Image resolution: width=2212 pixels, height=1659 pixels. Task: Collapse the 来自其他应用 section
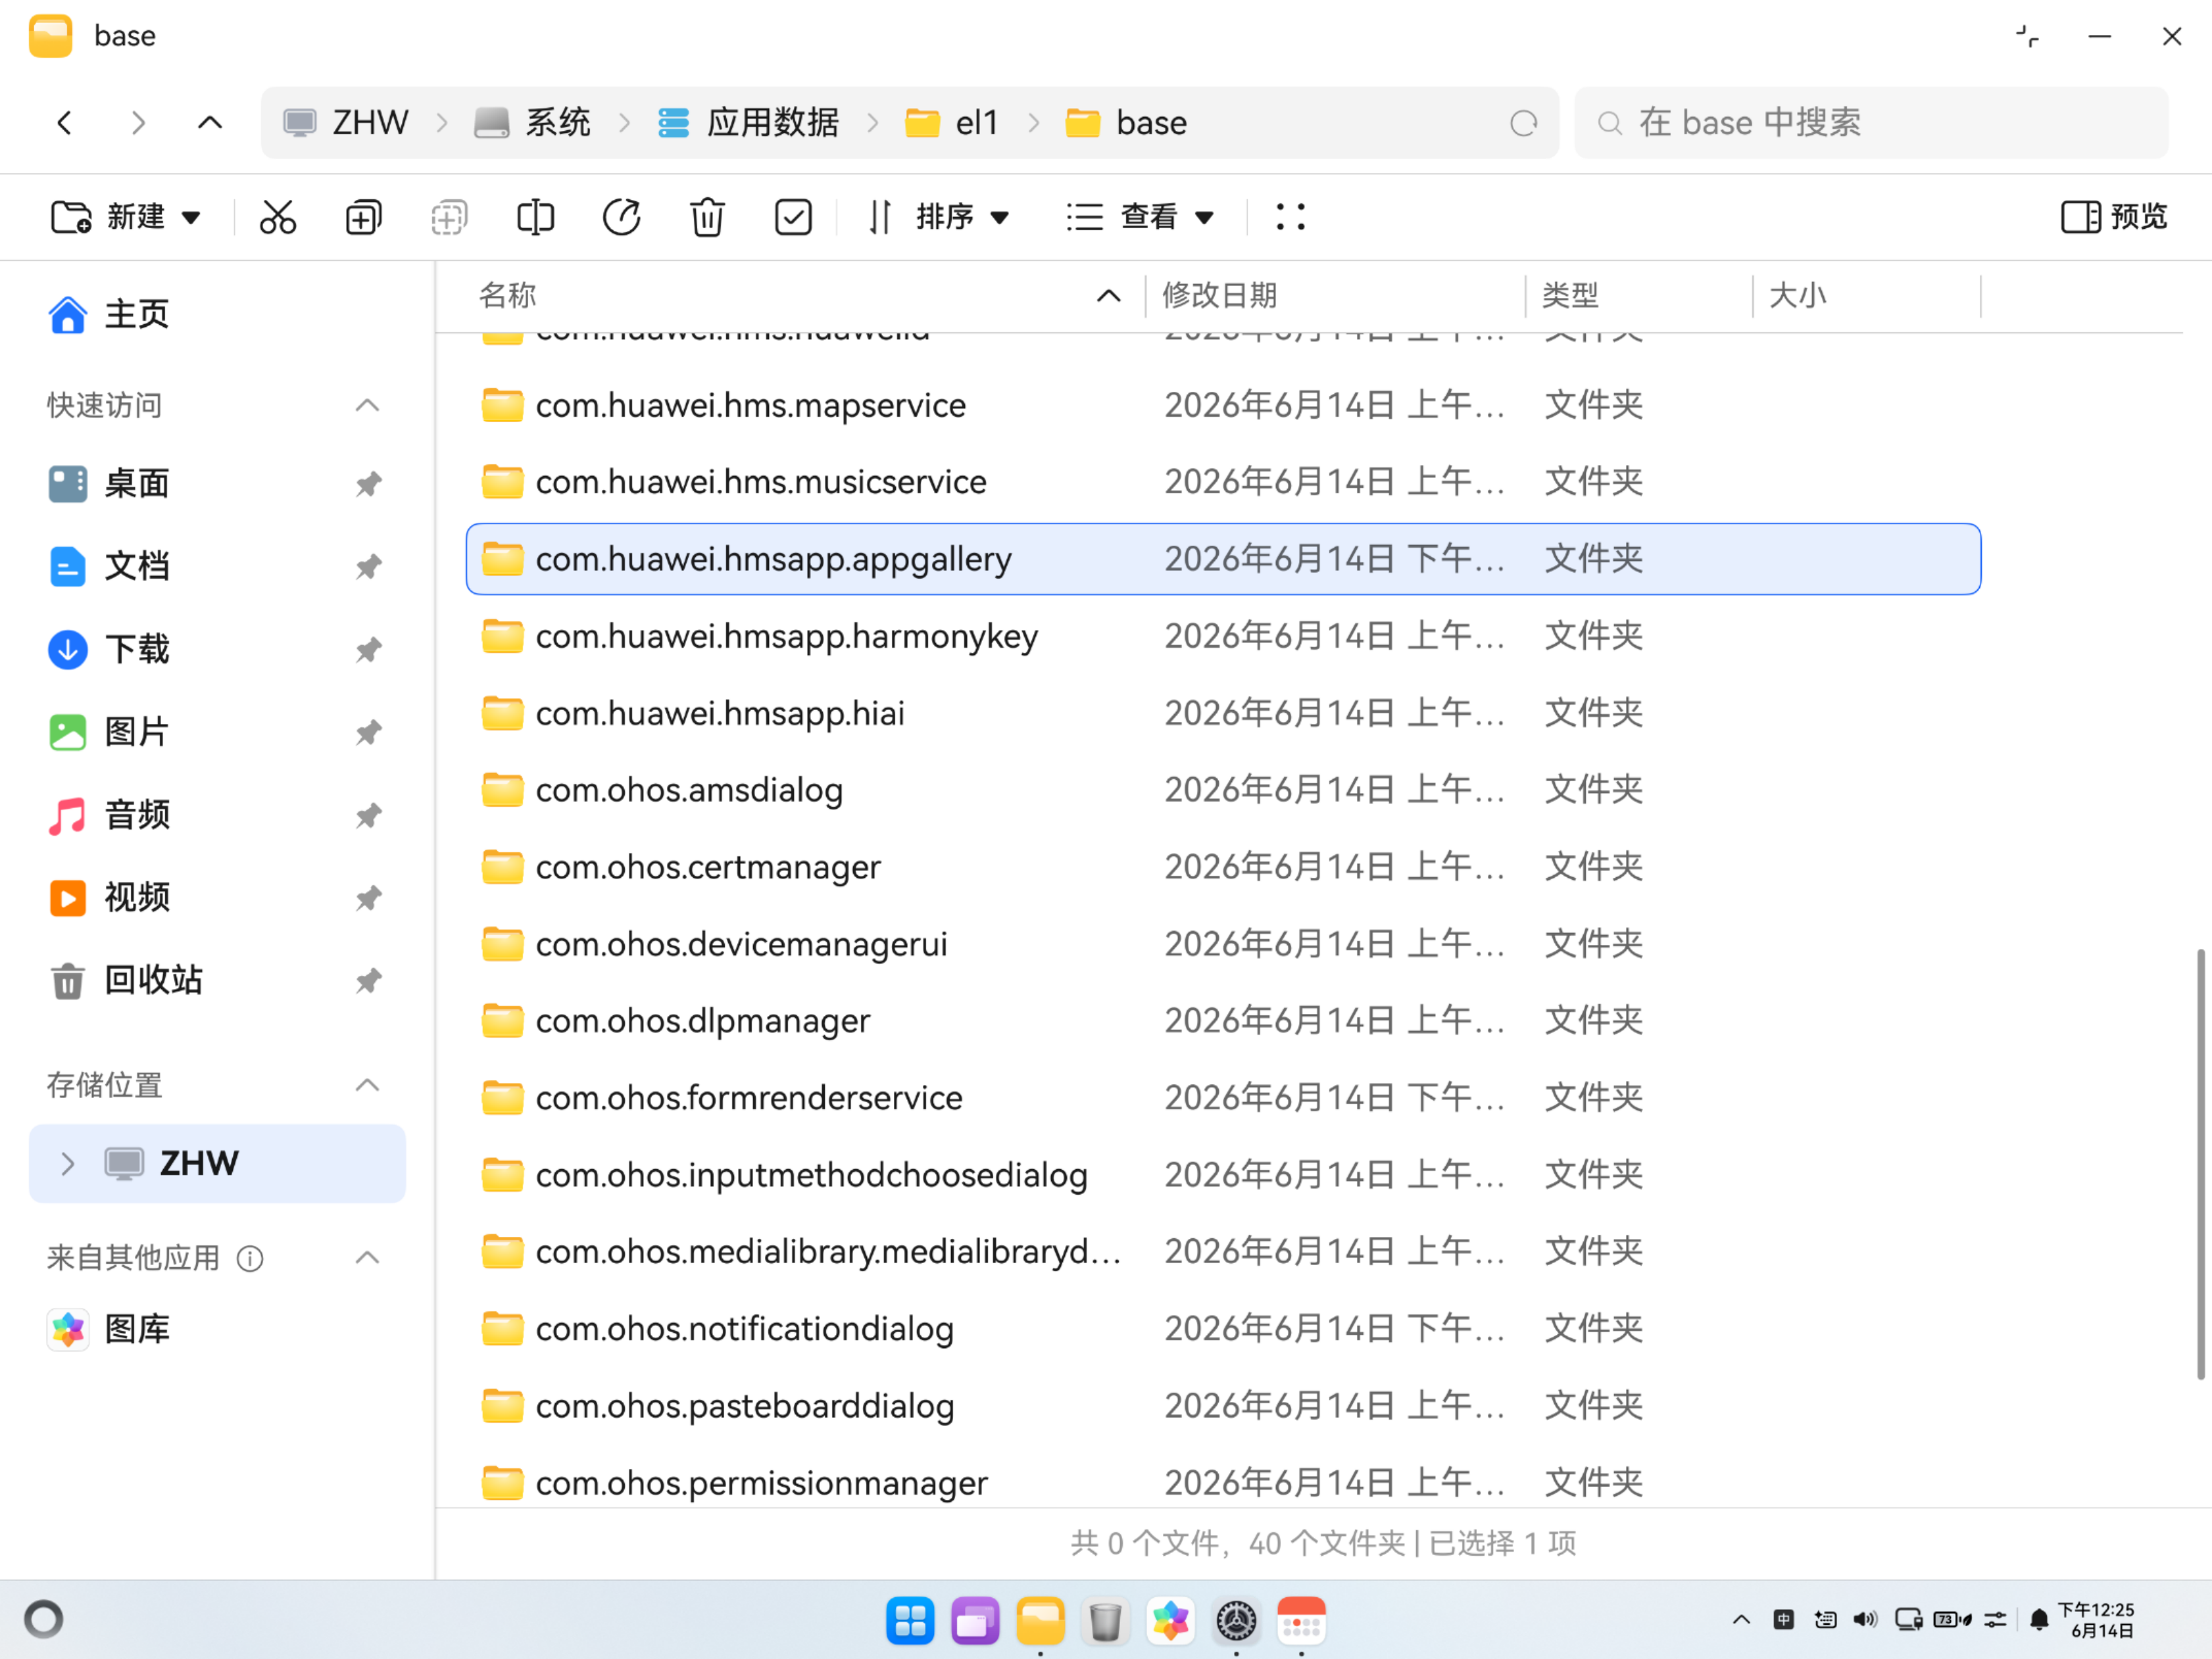367,1258
